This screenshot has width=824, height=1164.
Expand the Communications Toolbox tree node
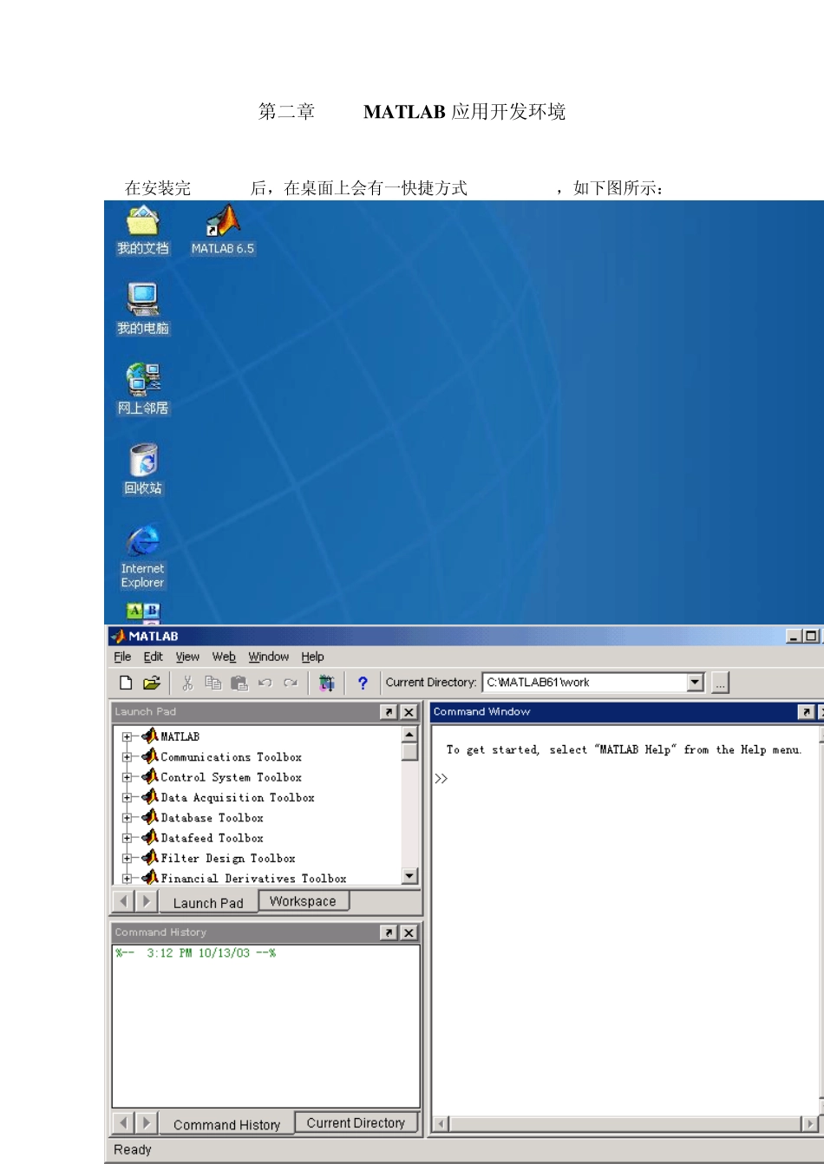127,757
